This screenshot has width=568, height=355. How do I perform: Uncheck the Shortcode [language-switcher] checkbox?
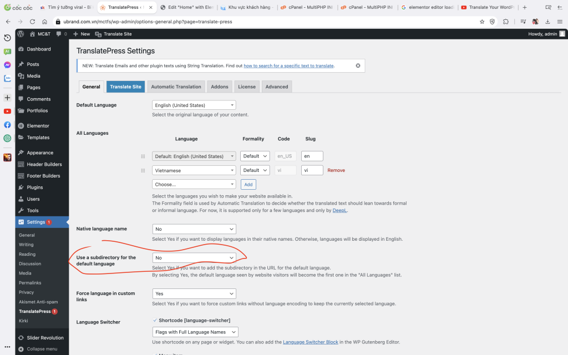154,321
